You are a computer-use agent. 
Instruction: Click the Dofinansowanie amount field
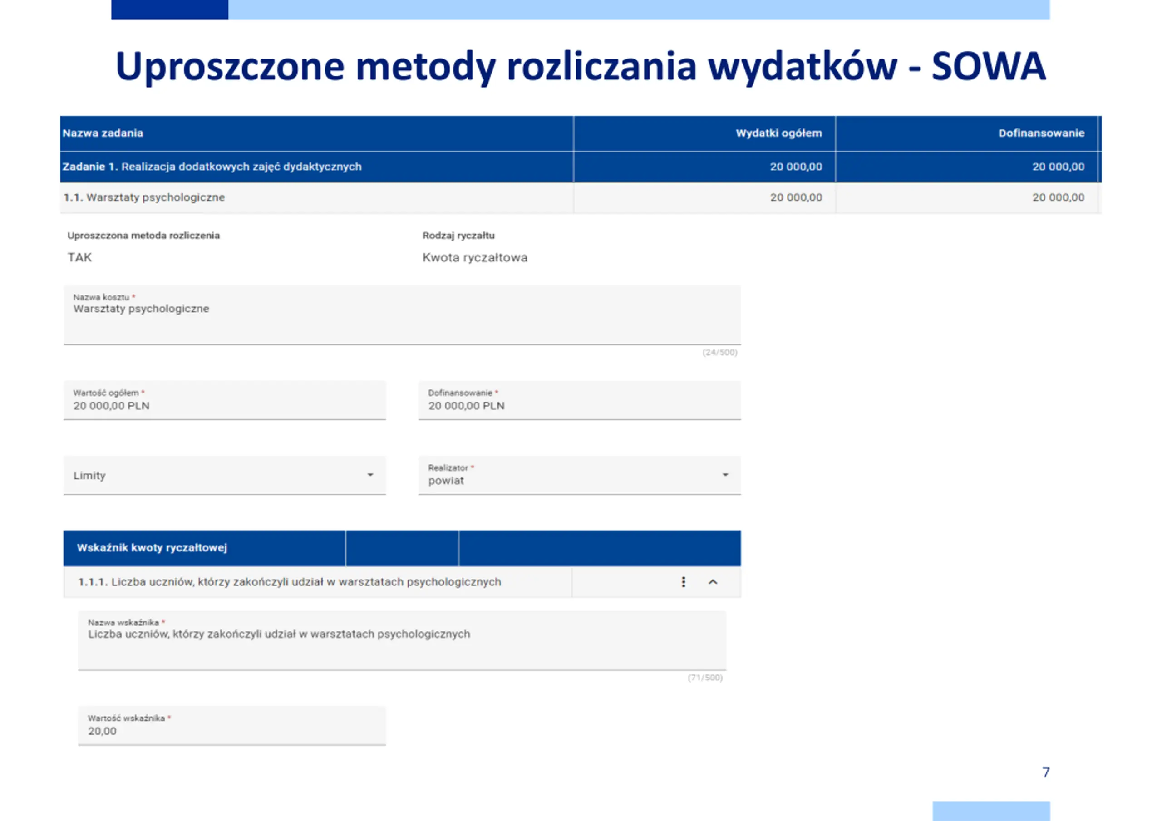580,400
